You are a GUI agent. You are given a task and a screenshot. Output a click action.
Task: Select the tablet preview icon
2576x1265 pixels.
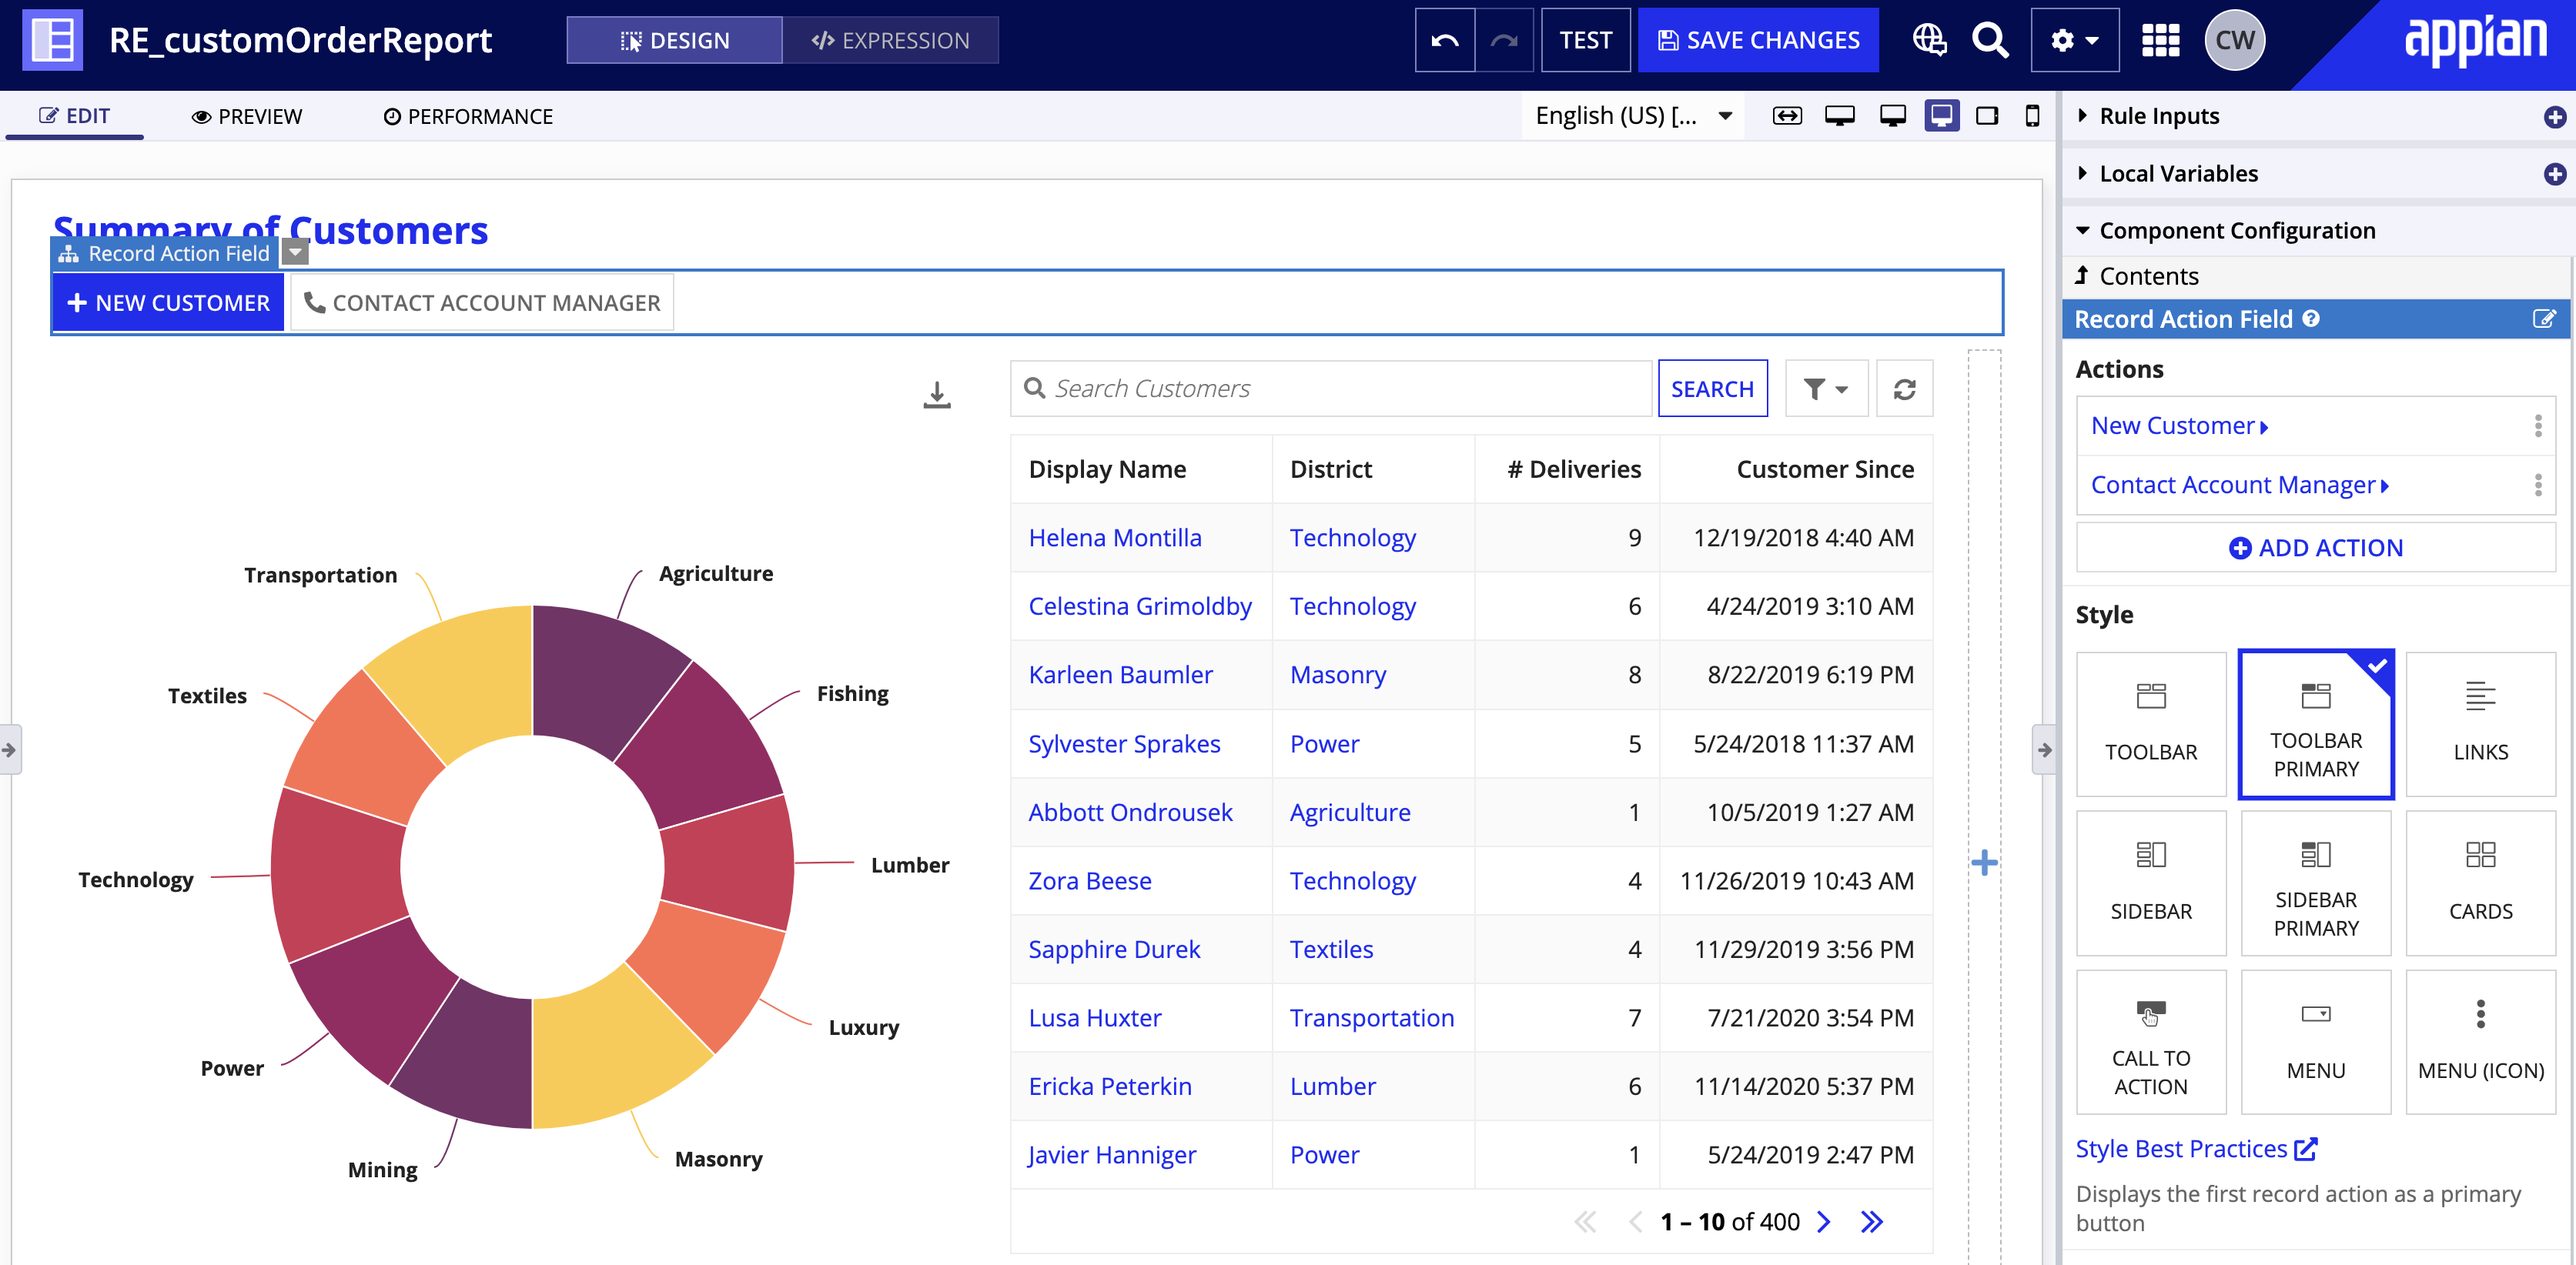pos(1987,116)
